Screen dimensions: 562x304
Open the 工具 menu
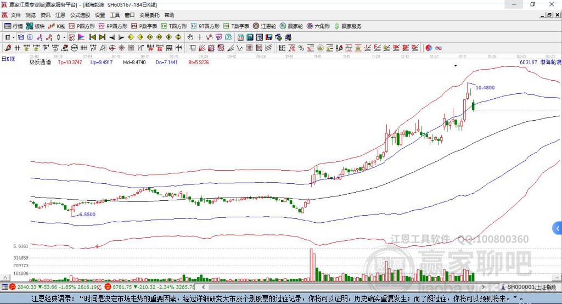point(115,15)
